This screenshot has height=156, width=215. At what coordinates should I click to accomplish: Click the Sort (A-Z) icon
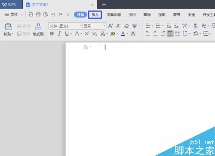(x=196, y=26)
